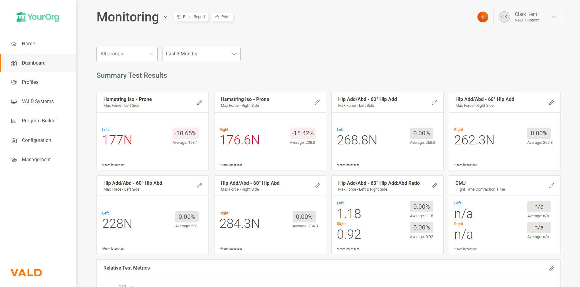Click the 0.92 ratio value

pyautogui.click(x=349, y=234)
